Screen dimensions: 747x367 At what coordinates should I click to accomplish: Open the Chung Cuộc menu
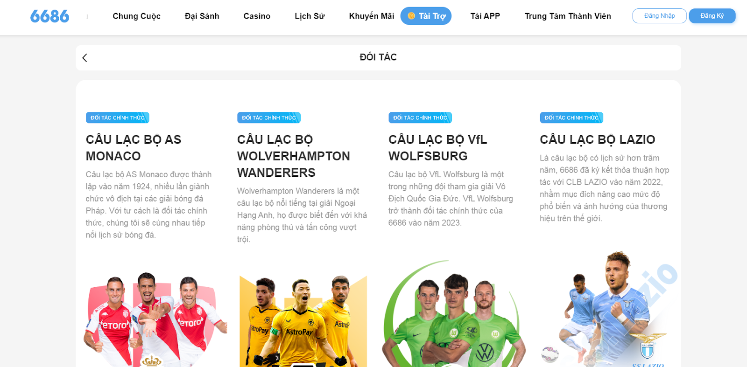[x=136, y=16]
